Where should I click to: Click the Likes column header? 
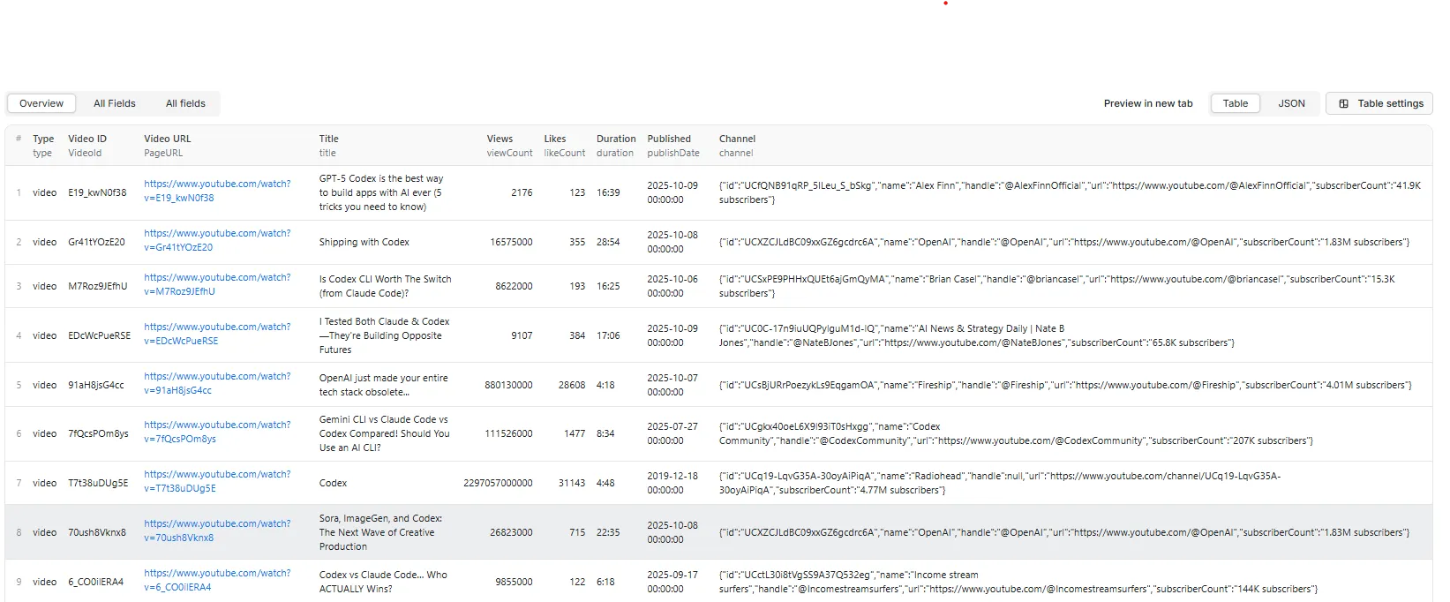coord(555,139)
